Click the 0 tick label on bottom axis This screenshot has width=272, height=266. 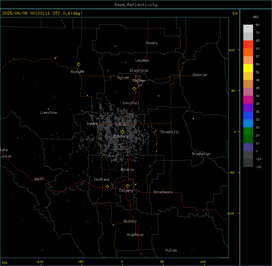click(122, 262)
